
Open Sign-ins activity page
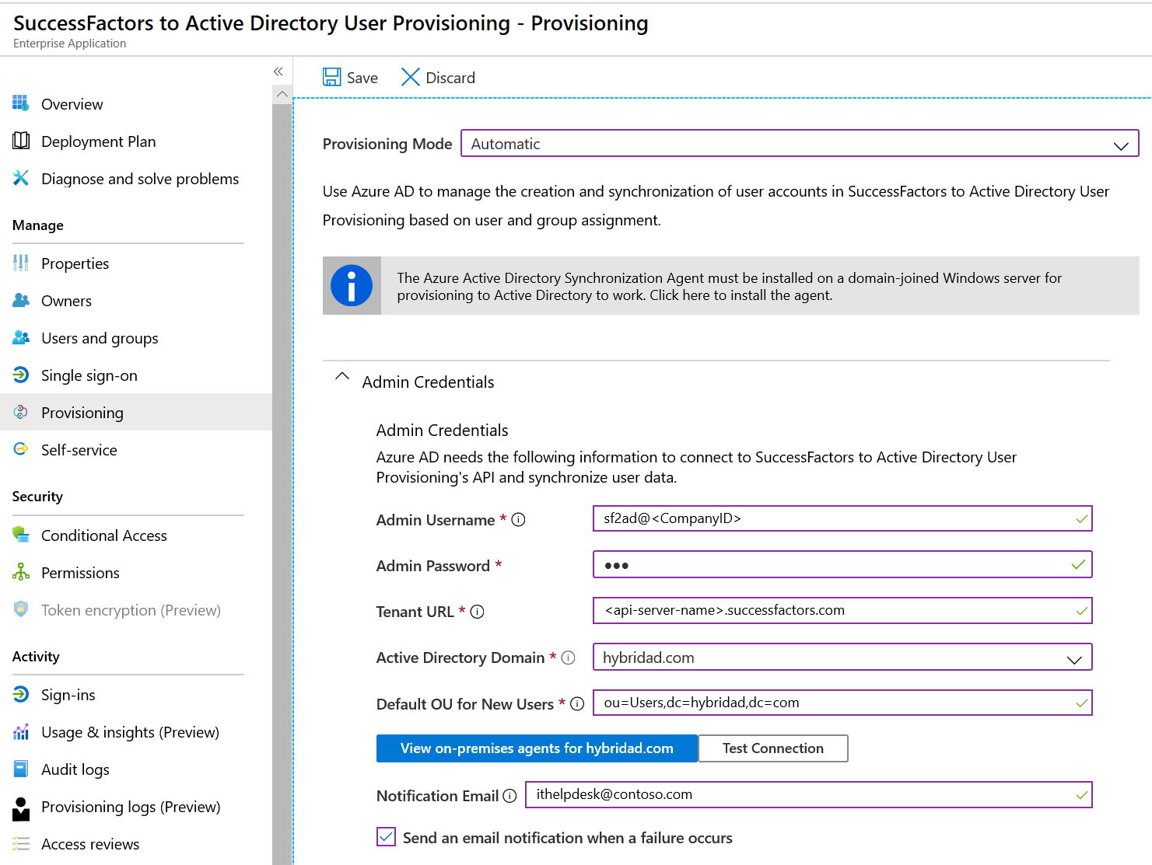pyautogui.click(x=68, y=695)
